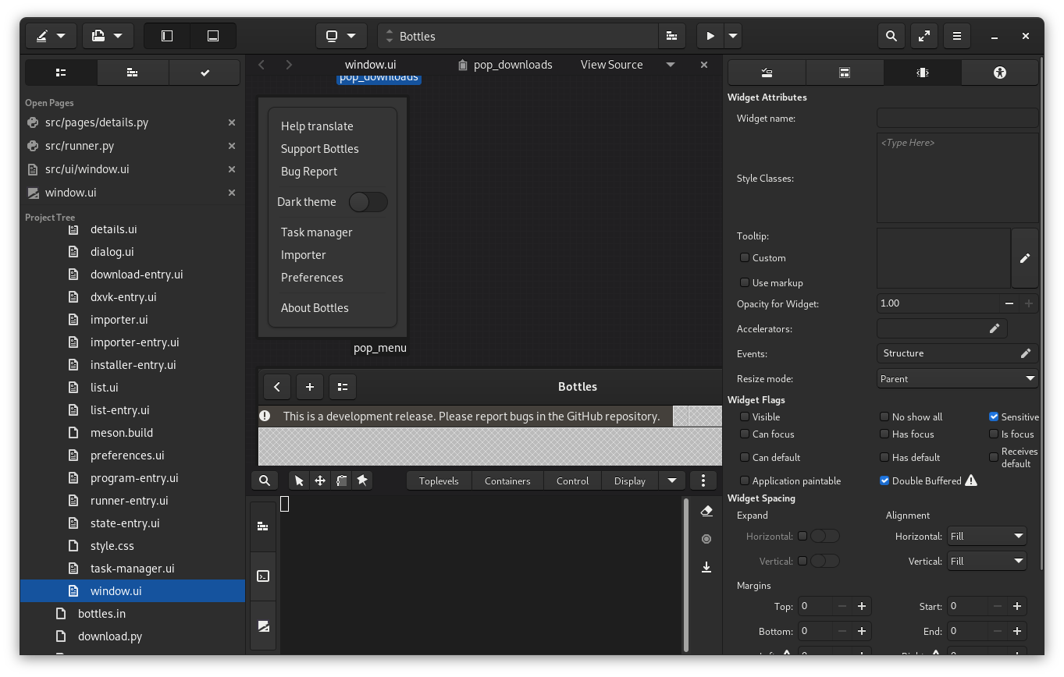This screenshot has height=677, width=1064.
Task: Open style.css in the project tree
Action: click(112, 546)
